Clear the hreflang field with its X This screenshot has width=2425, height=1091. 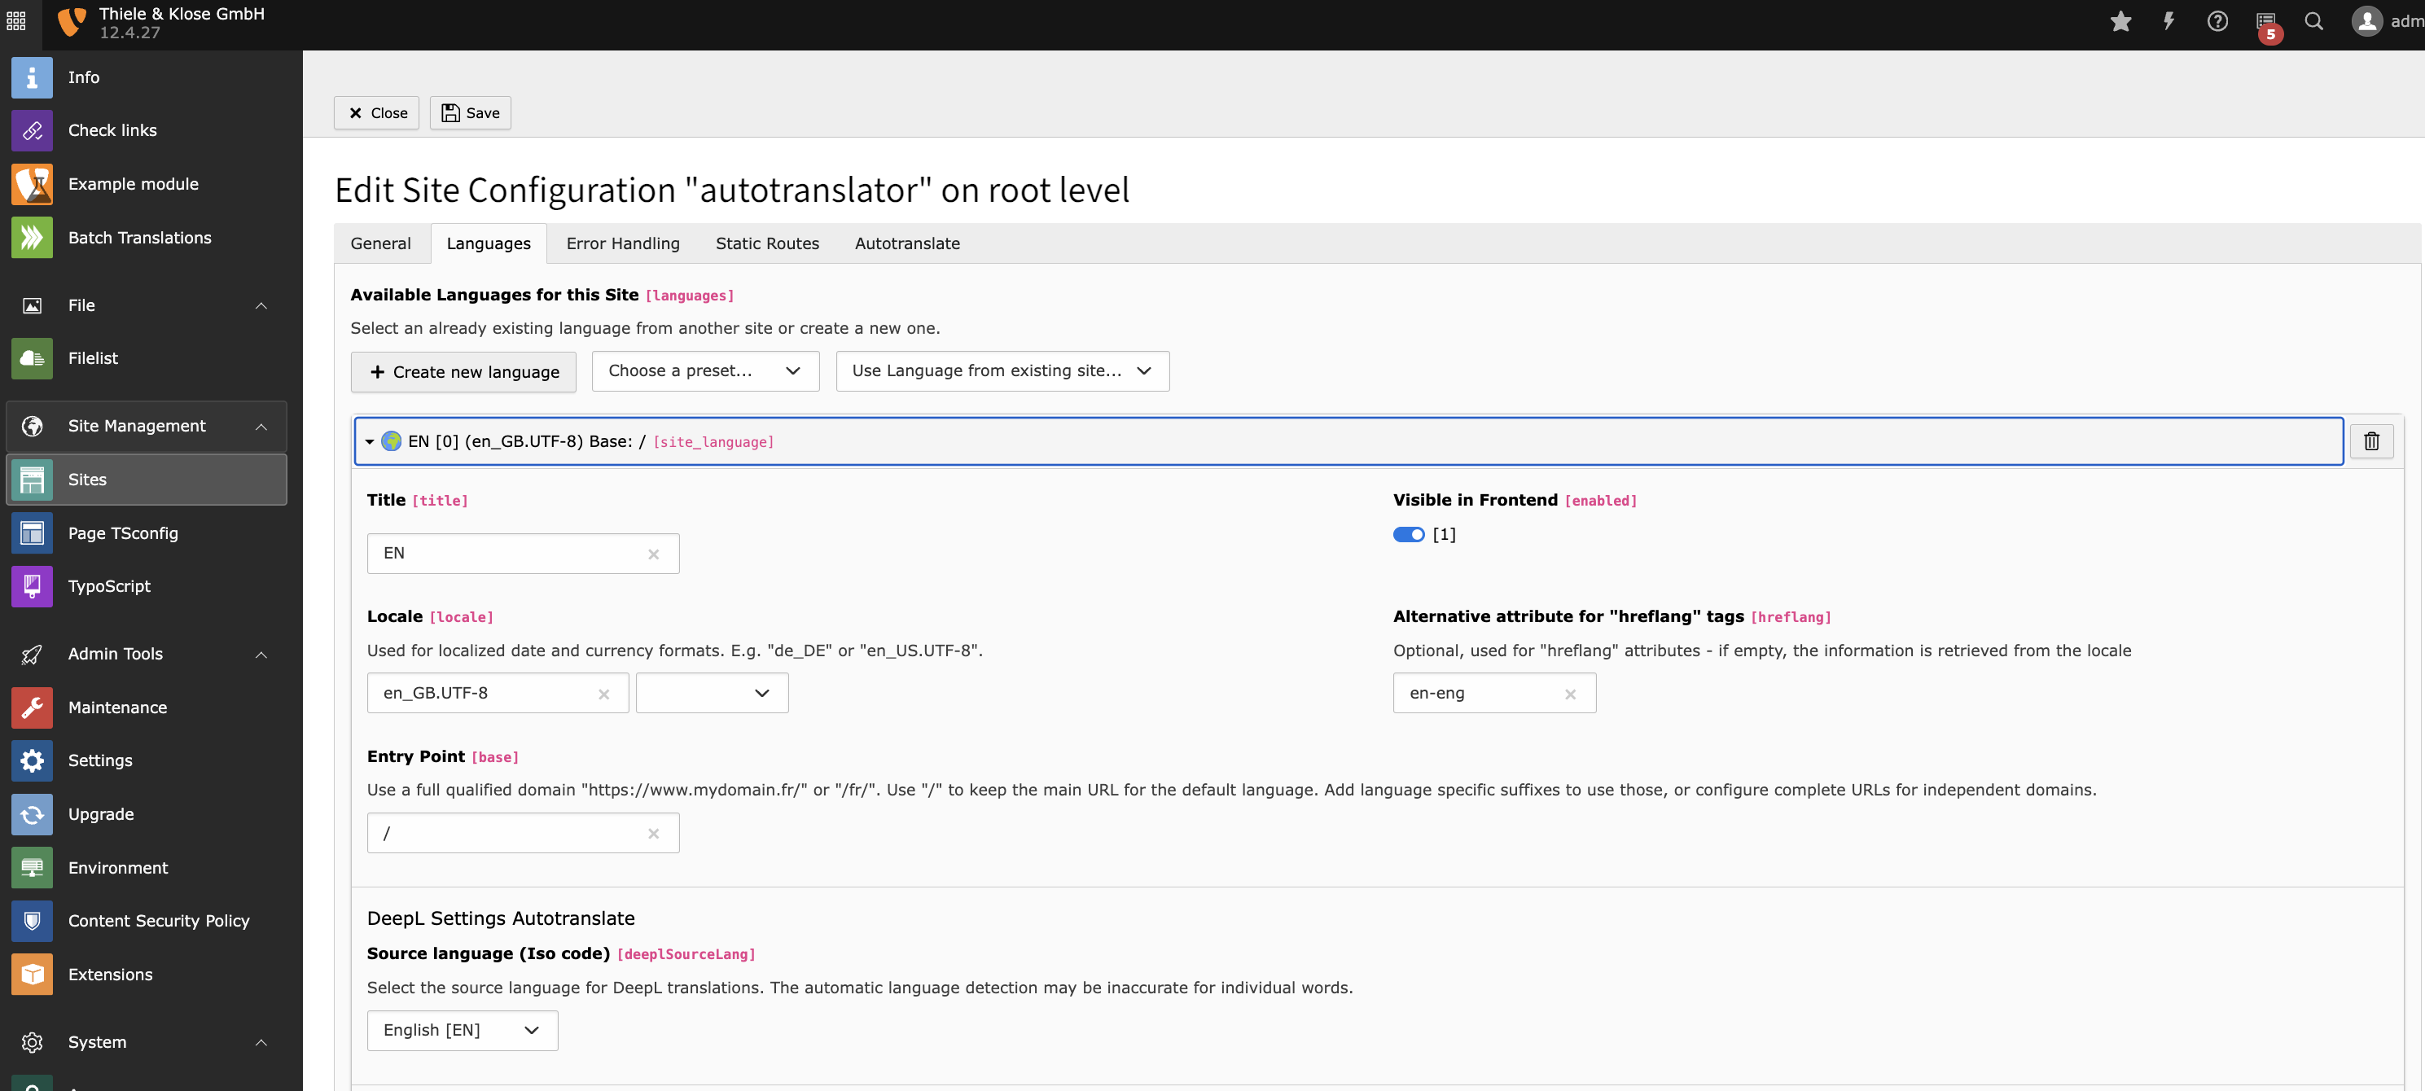pyautogui.click(x=1570, y=694)
